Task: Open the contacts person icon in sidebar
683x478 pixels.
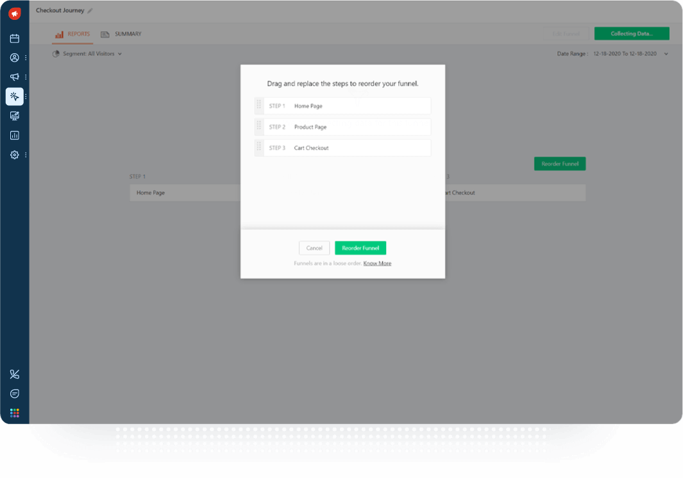Action: tap(14, 58)
